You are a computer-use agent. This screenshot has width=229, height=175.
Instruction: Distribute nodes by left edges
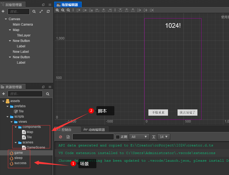tap(139, 10)
